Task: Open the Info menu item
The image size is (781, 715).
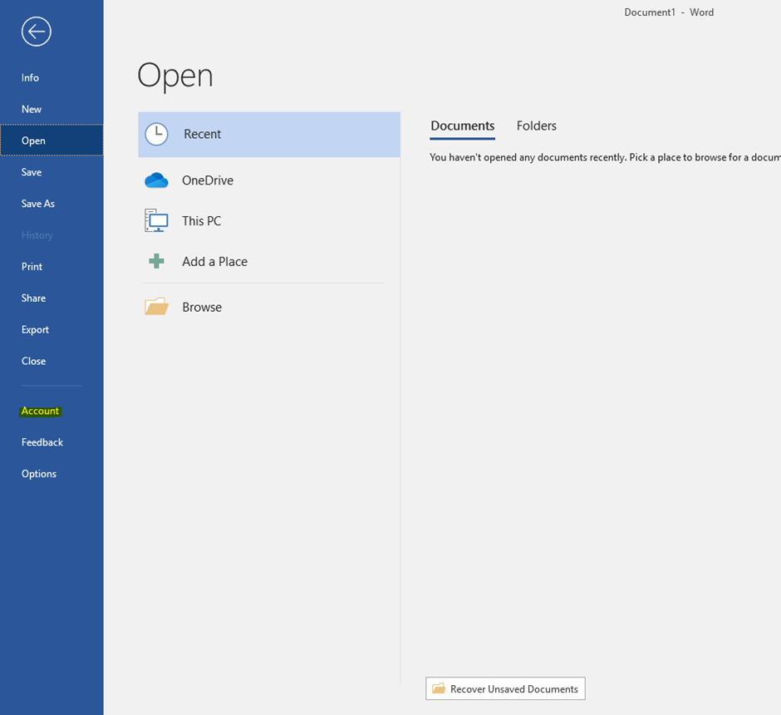Action: click(31, 77)
